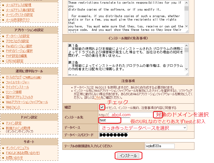Open オンラインマニュアル support link
This screenshot has height=163, width=214.
[17, 148]
